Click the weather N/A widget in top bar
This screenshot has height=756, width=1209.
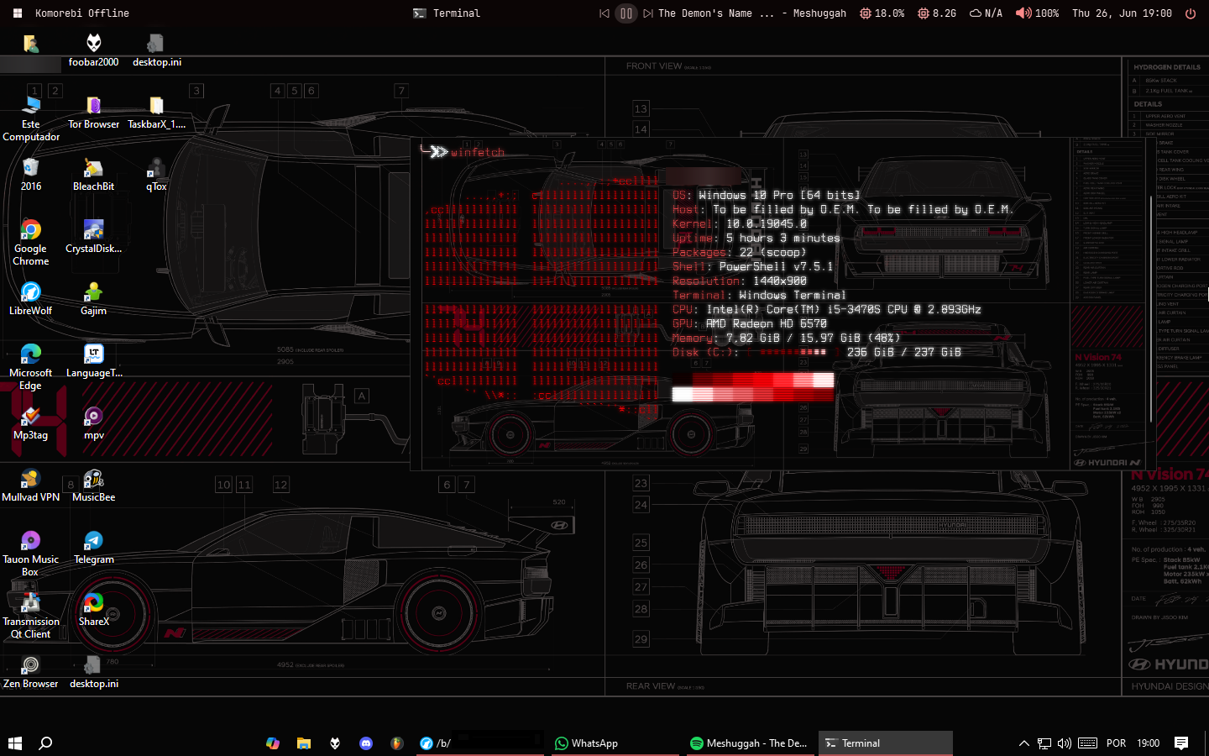[x=986, y=13]
